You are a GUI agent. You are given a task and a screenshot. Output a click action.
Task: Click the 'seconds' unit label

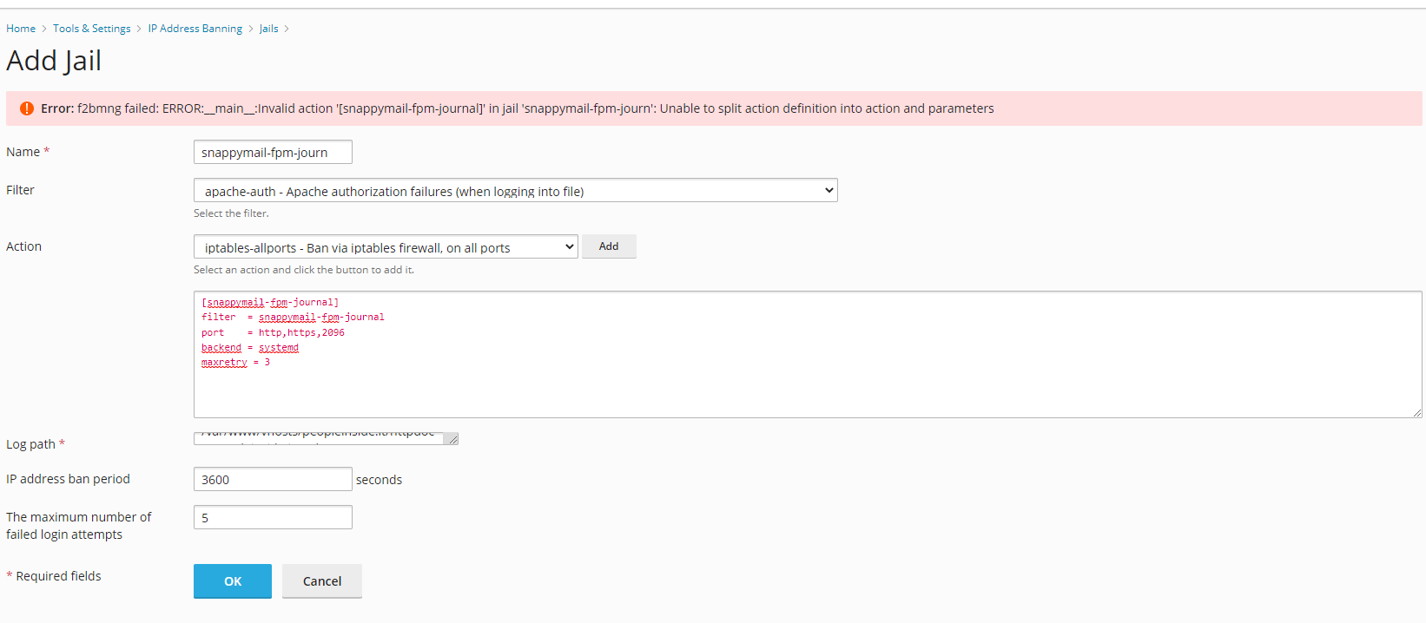[x=379, y=480]
